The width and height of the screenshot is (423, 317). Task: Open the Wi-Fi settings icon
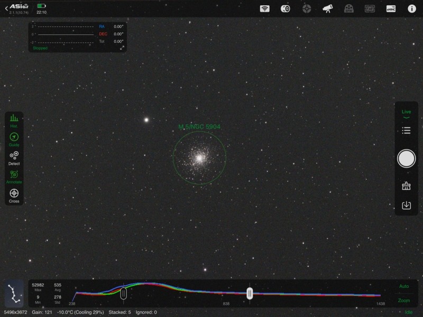point(265,8)
